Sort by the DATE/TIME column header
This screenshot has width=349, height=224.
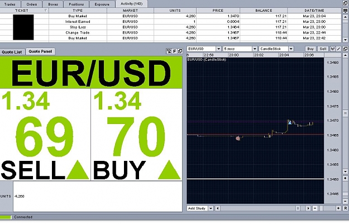point(314,11)
